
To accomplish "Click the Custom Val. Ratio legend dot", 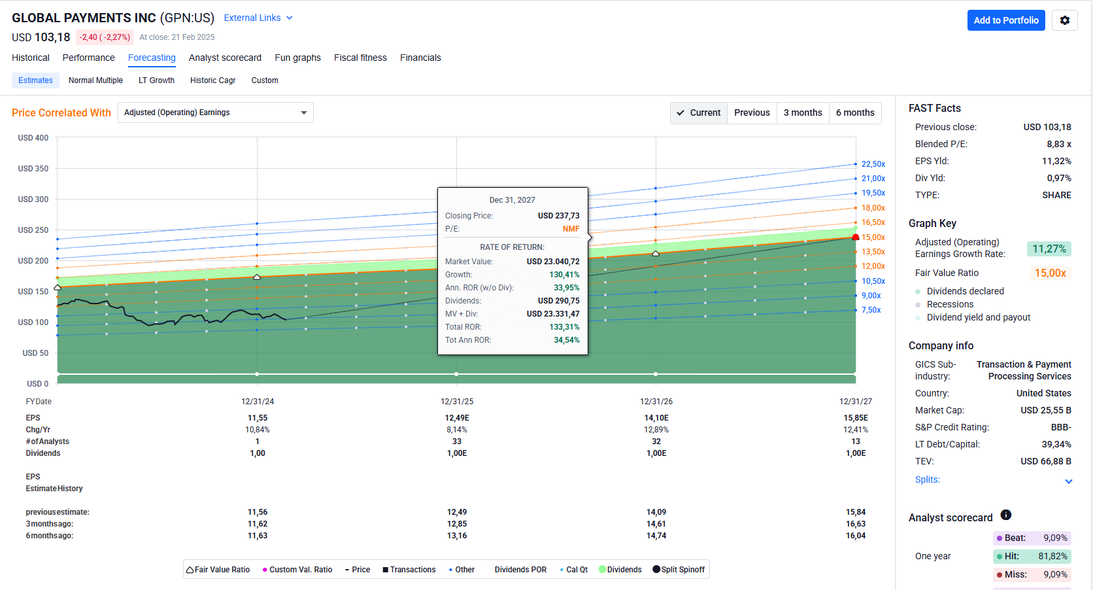I will tap(265, 570).
